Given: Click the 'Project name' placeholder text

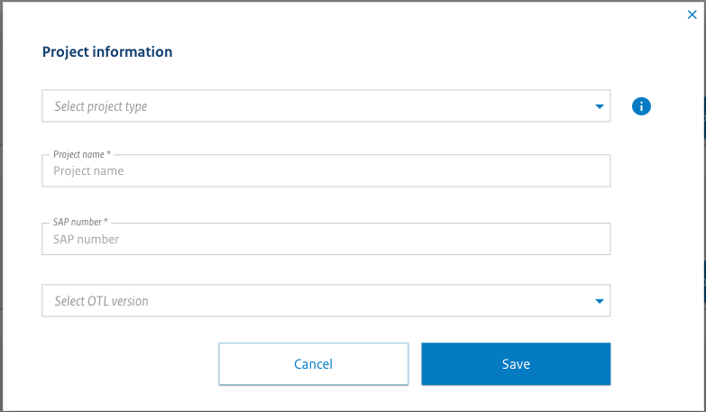Looking at the screenshot, I should pos(88,170).
